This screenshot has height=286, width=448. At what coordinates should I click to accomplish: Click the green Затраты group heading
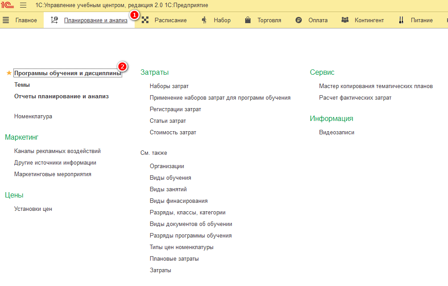pyautogui.click(x=155, y=73)
